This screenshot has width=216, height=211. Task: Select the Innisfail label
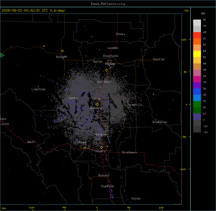(x=104, y=82)
